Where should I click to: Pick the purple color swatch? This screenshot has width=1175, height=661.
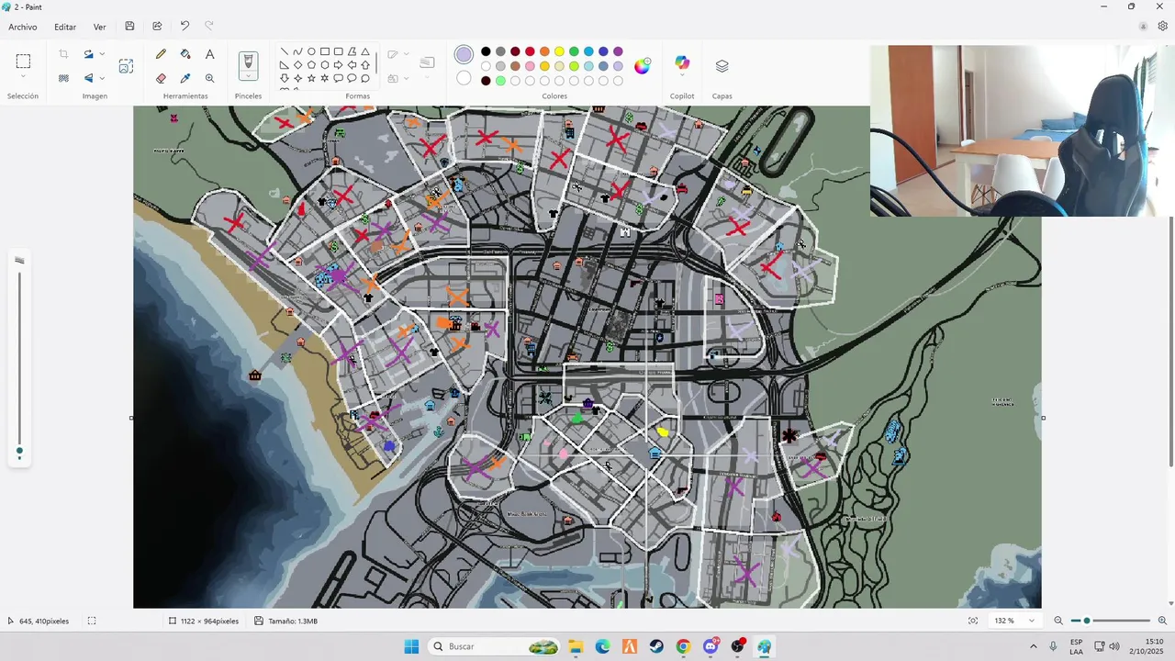tap(618, 51)
